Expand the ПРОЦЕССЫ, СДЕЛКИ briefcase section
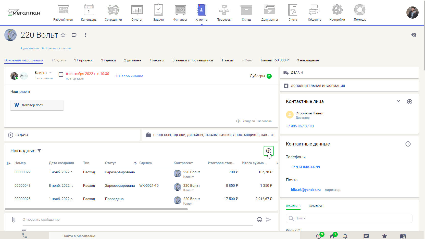This screenshot has height=239, width=425. pos(210,135)
